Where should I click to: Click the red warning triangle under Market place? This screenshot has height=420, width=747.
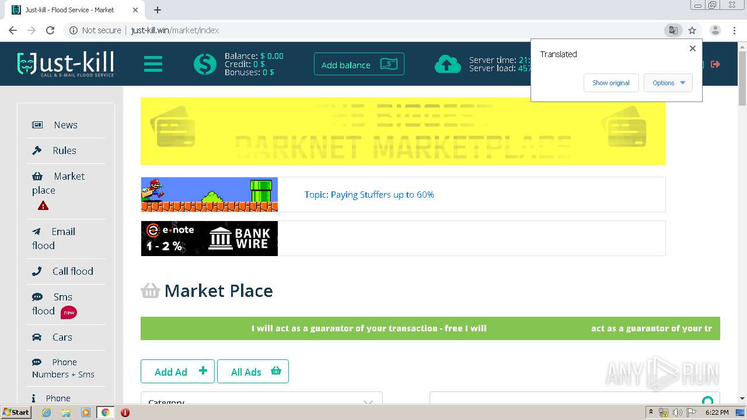click(x=43, y=205)
